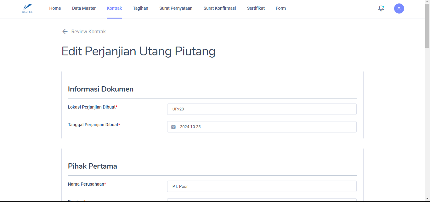The image size is (430, 202).
Task: Open the user profile avatar
Action: [399, 8]
